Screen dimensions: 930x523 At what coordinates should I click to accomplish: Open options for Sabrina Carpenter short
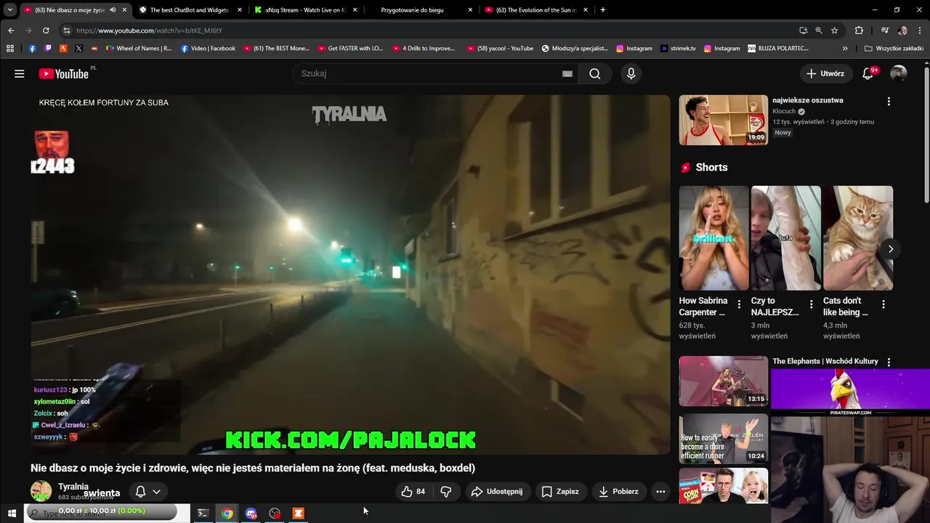click(739, 304)
